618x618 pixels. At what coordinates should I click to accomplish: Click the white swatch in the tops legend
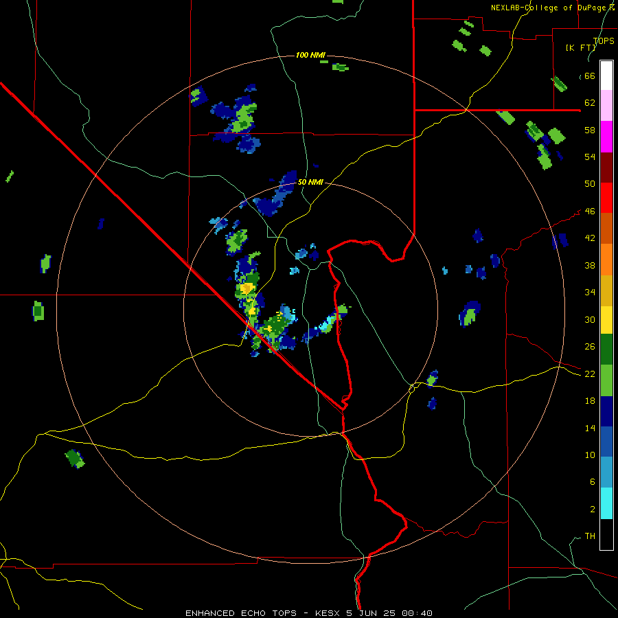[606, 76]
